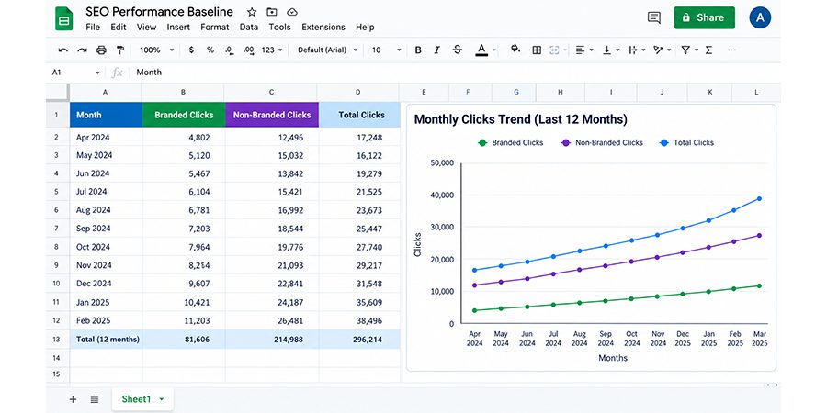The width and height of the screenshot is (827, 413).
Task: Rename the SEO Performance Baseline title
Action: pyautogui.click(x=159, y=12)
